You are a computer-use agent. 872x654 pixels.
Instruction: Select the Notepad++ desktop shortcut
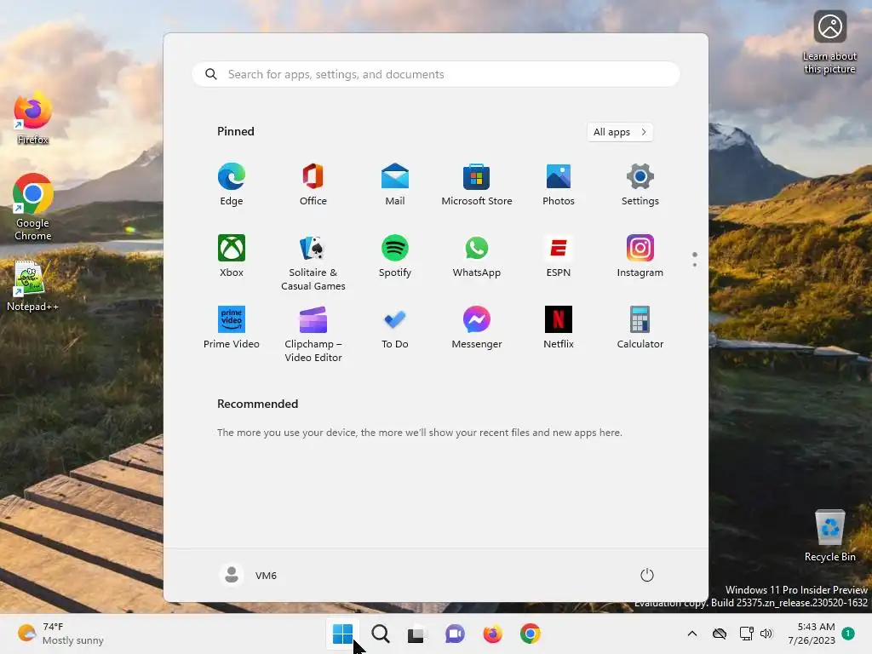coord(33,286)
